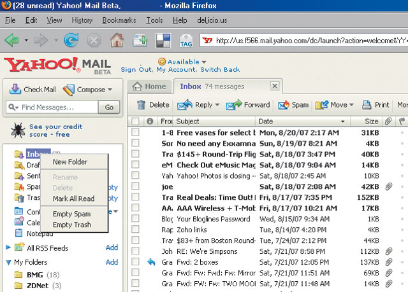This screenshot has width=408, height=292.
Task: Click the Go search button
Action: coord(109,108)
